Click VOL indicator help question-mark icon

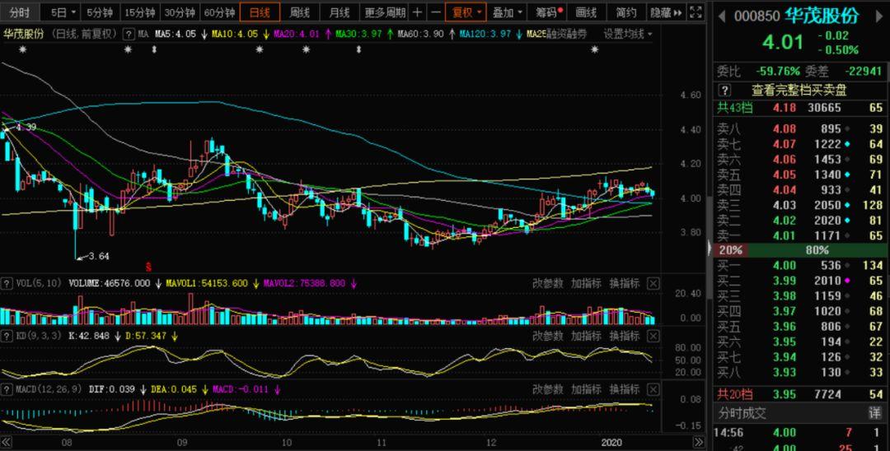click(x=7, y=283)
